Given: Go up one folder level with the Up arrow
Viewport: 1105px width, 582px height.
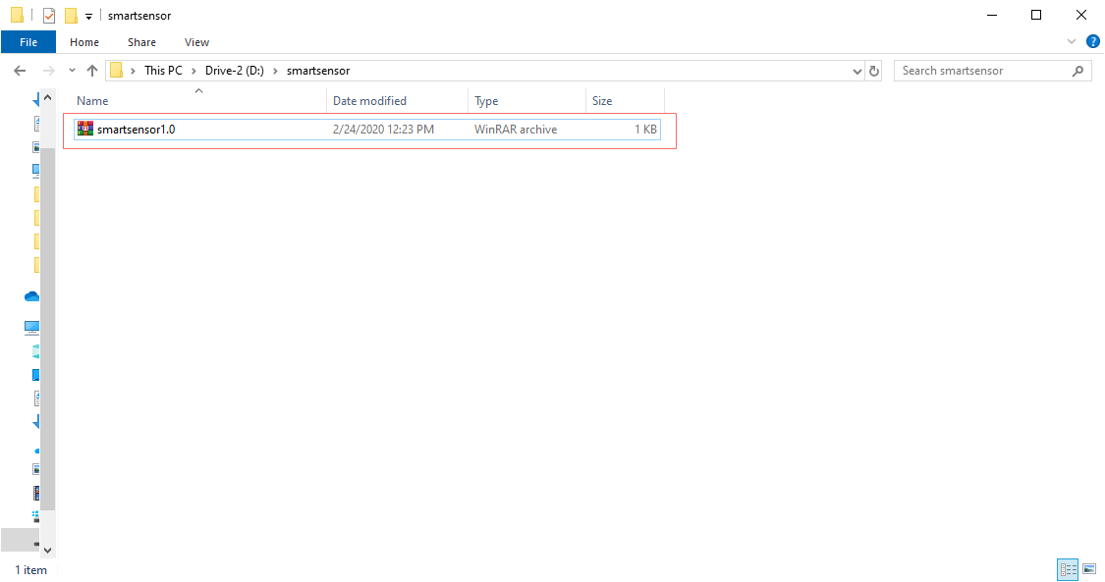Looking at the screenshot, I should [92, 71].
